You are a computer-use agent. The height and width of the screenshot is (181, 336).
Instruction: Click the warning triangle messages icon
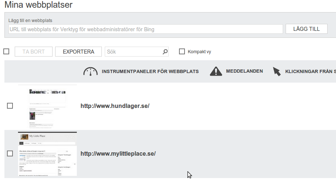pyautogui.click(x=216, y=71)
